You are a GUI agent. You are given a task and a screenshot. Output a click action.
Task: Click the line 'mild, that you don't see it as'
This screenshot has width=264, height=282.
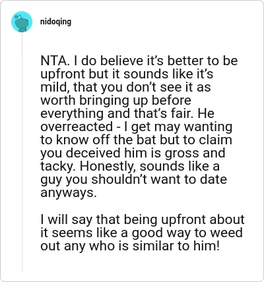point(125,87)
